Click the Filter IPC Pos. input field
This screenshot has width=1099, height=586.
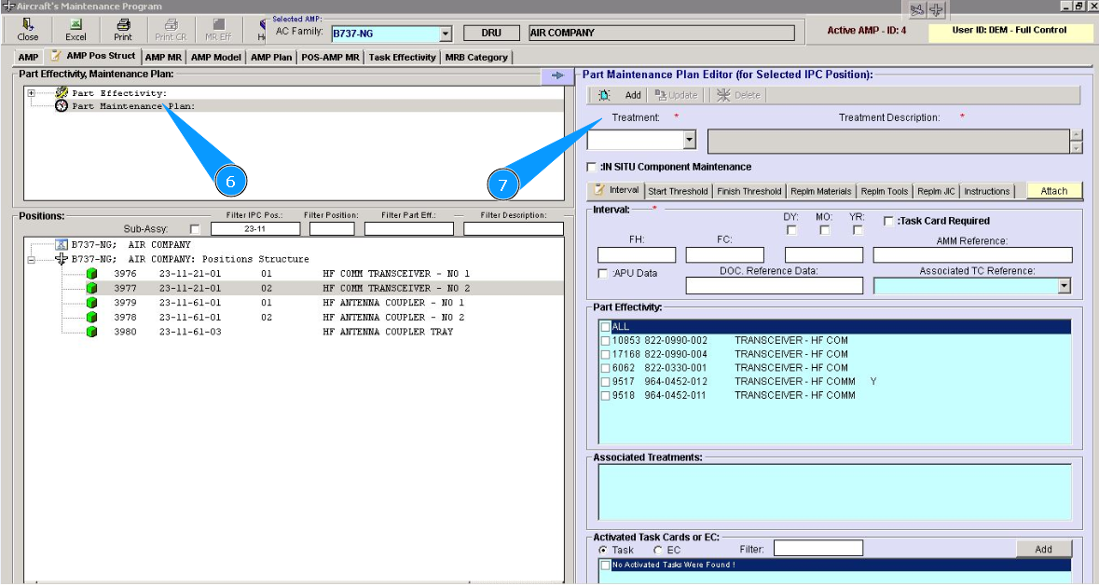pos(256,228)
